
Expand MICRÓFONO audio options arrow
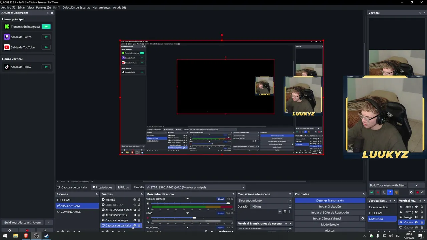click(x=187, y=228)
